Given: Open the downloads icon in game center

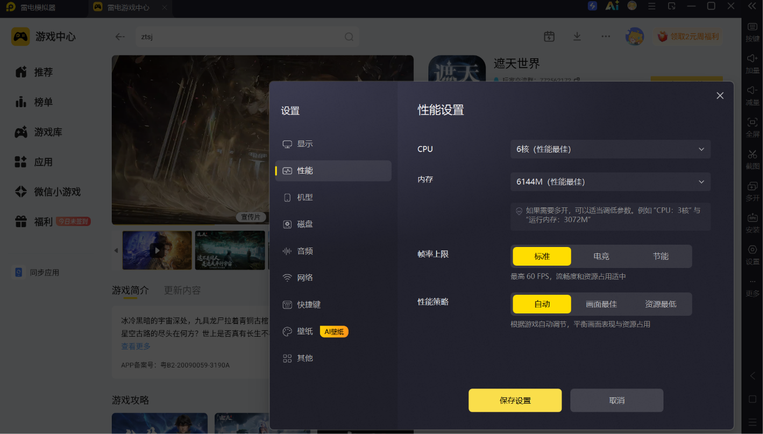Looking at the screenshot, I should (577, 36).
